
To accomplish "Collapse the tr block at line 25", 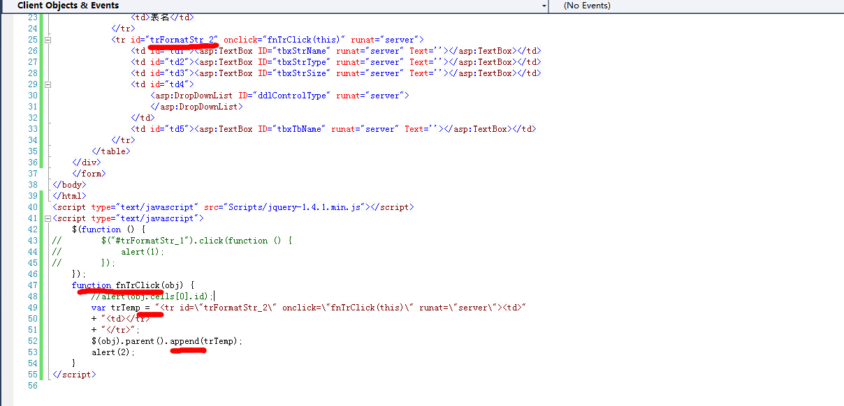I will pos(48,40).
